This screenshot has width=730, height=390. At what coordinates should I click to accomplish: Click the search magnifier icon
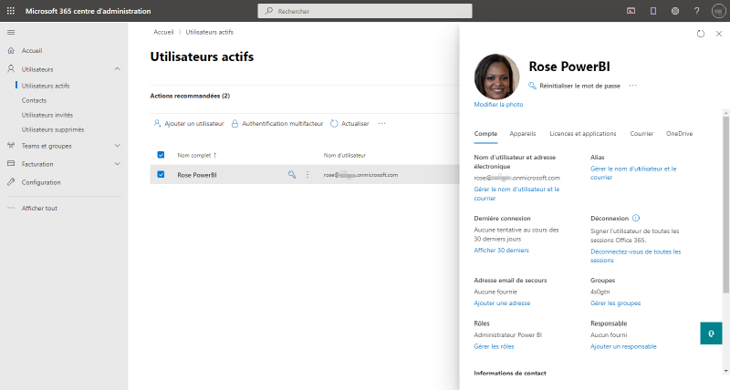coord(268,11)
